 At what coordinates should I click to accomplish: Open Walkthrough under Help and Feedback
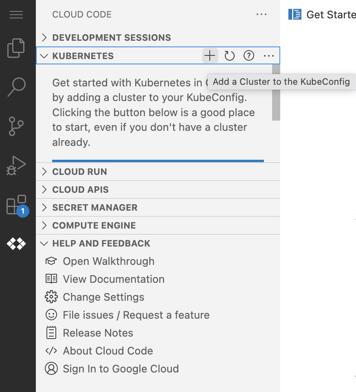point(108,261)
